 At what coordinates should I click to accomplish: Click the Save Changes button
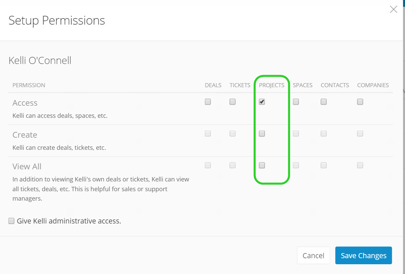pos(363,255)
